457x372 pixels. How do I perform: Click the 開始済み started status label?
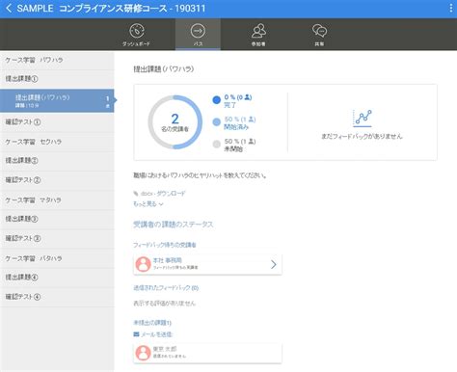[236, 127]
